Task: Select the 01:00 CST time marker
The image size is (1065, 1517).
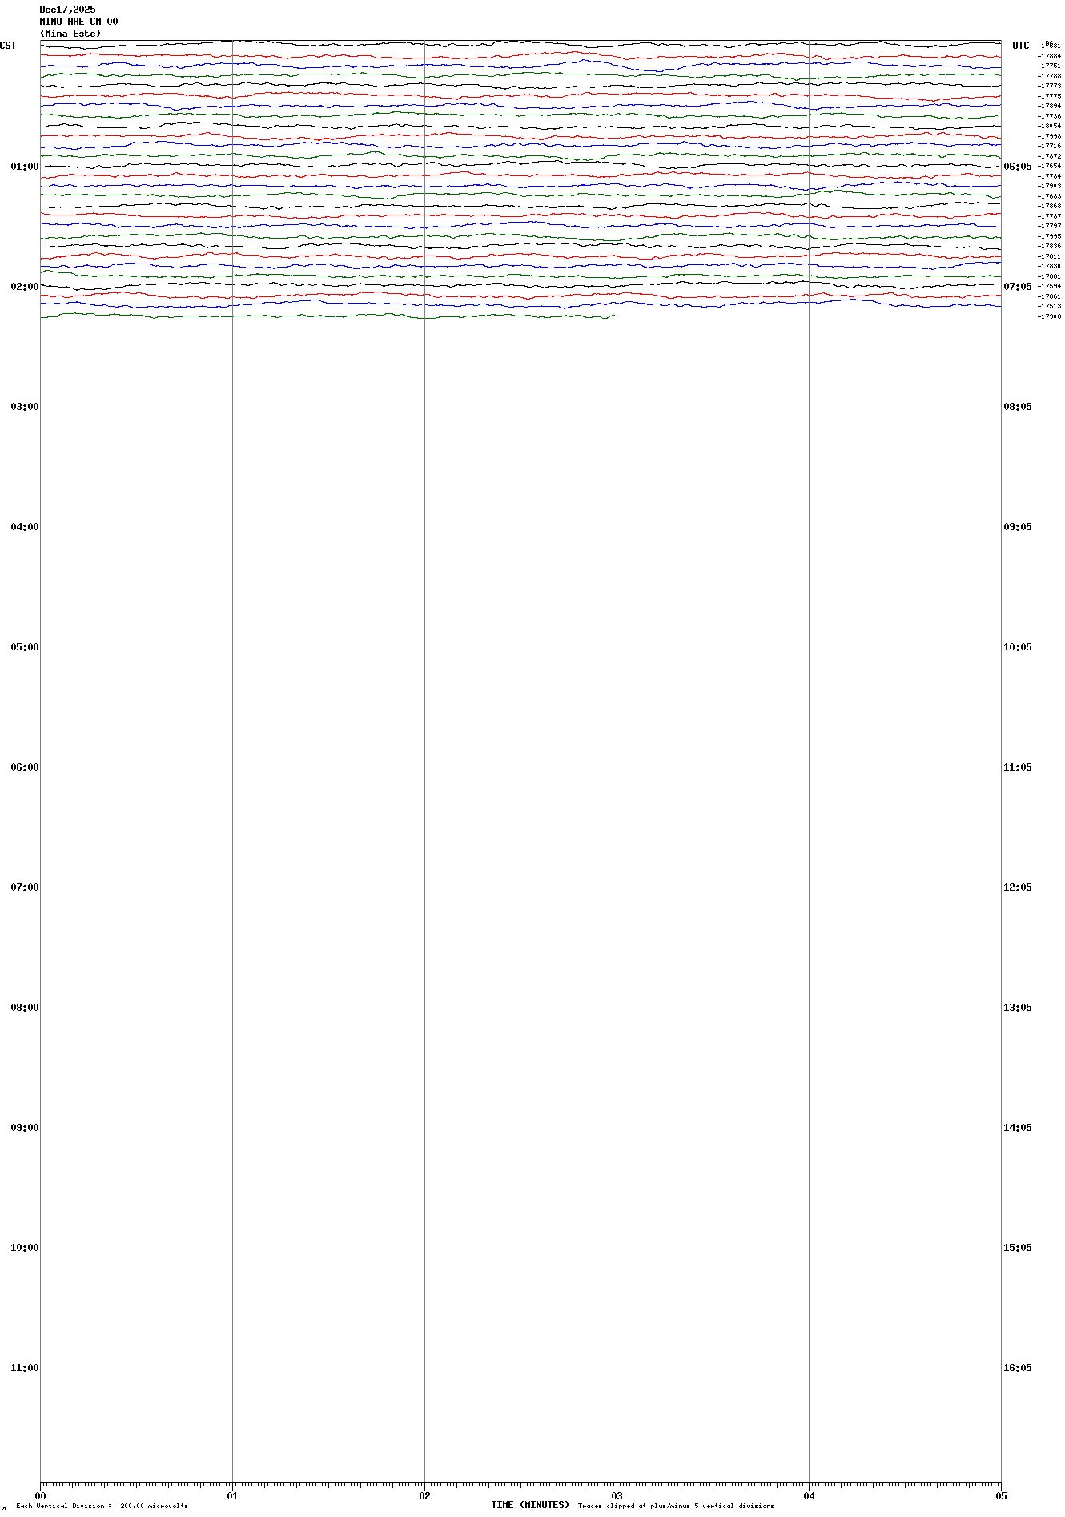Action: [24, 167]
